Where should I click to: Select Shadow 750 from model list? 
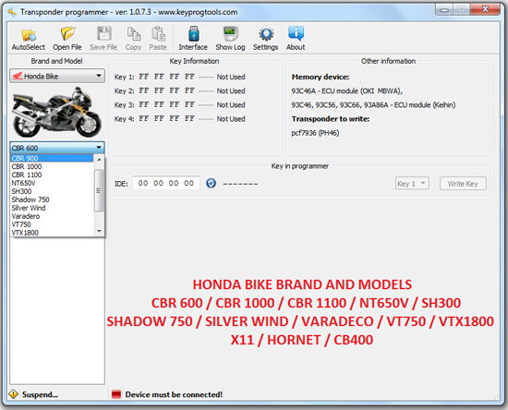pos(52,199)
